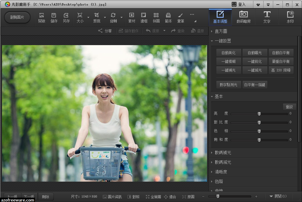Open the 拼圖 collage tool
Image resolution: width=302 pixels, height=202 pixels.
pyautogui.click(x=156, y=17)
